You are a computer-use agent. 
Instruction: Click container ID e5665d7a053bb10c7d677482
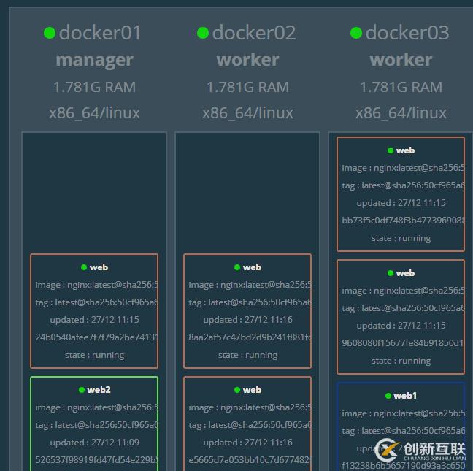(x=250, y=459)
